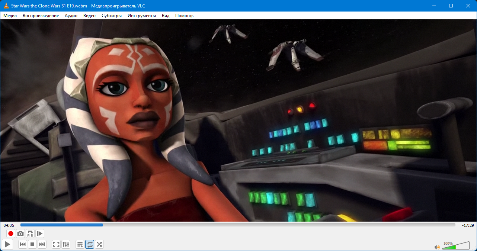Open the Инструменты menu
The image size is (477, 251).
pos(141,16)
